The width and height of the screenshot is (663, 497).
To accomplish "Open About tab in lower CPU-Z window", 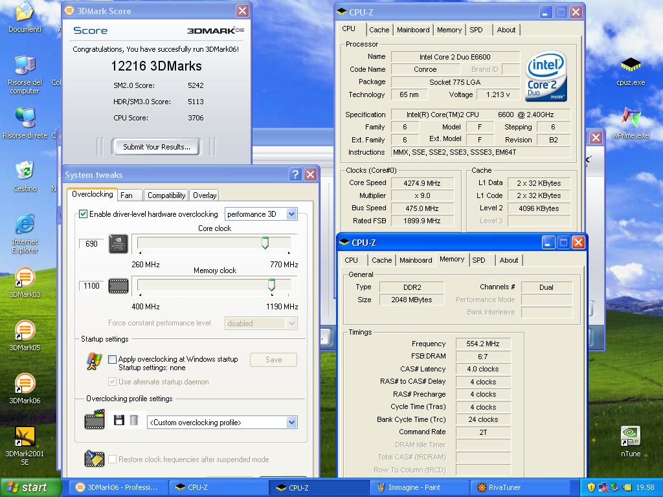I will (x=509, y=260).
